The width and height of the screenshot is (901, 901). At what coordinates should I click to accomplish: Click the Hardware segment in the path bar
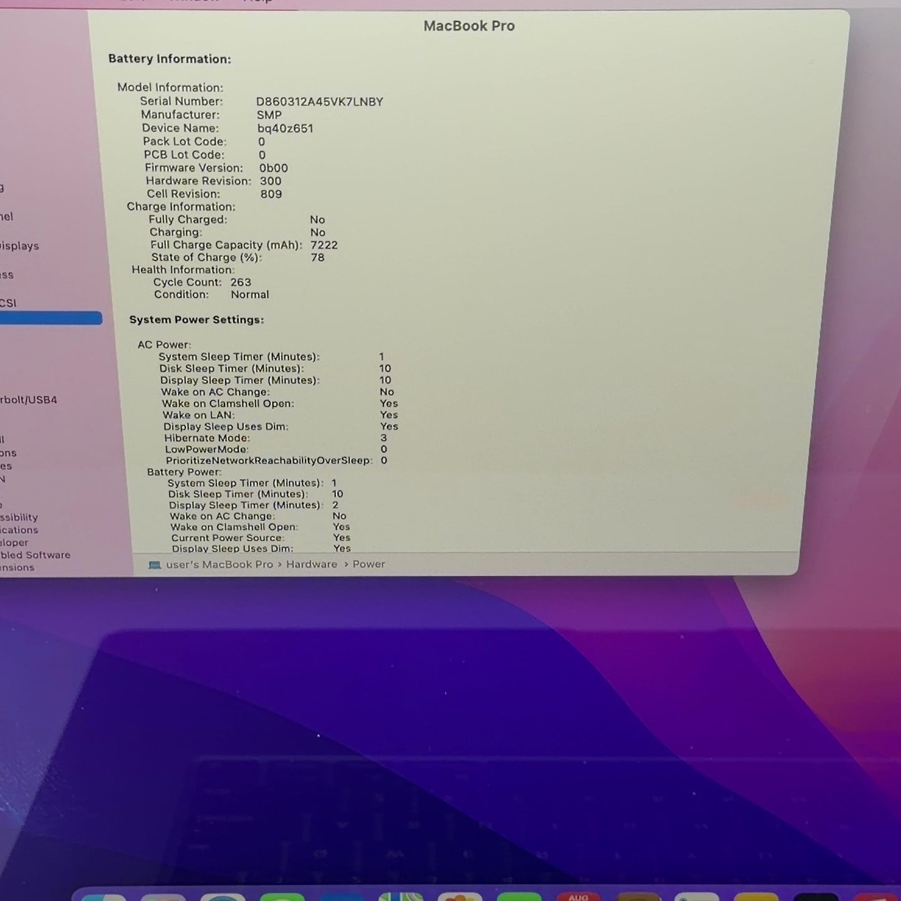312,564
